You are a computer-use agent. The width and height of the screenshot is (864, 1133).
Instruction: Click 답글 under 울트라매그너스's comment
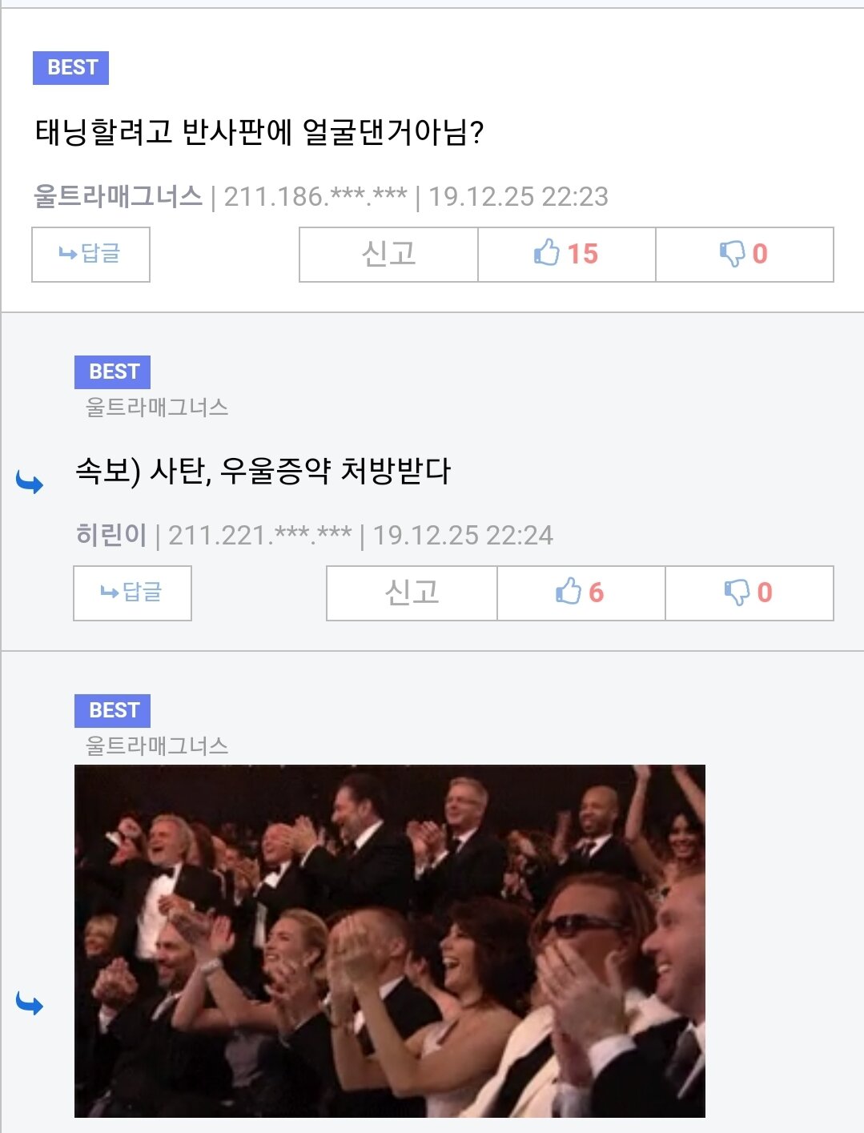click(x=90, y=254)
